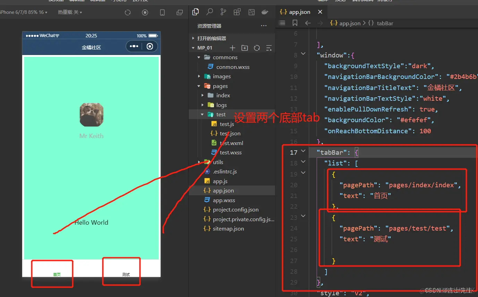Click the user avatar image in simulator
The image size is (478, 297).
(x=92, y=115)
